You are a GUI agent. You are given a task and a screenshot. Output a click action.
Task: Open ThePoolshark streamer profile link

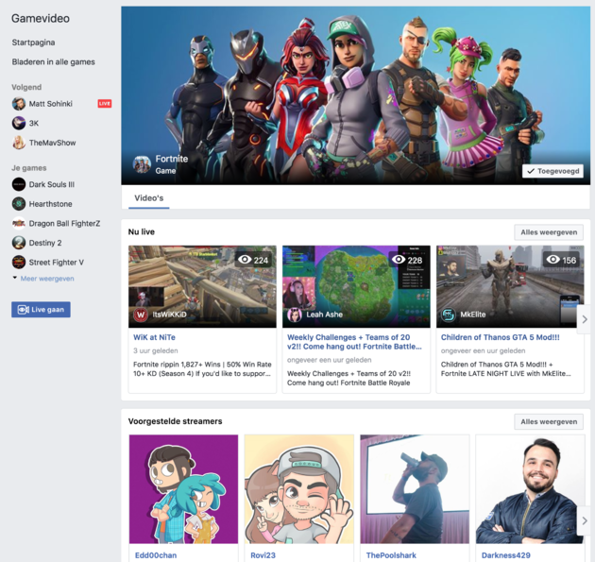391,555
